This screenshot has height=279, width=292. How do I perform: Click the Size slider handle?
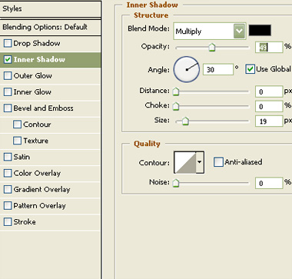click(x=185, y=121)
